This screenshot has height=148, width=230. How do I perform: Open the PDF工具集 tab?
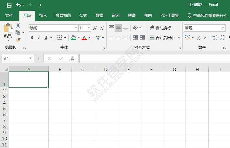170,15
